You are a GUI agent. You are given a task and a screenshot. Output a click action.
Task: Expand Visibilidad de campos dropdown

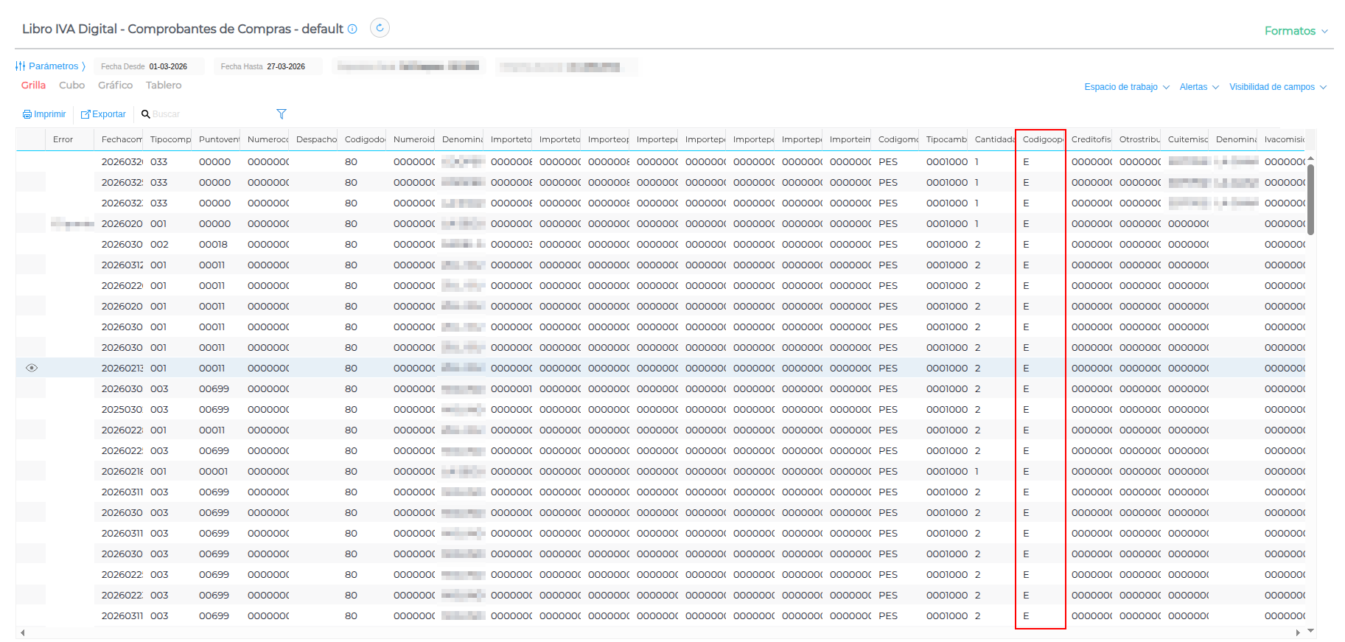pos(1277,87)
